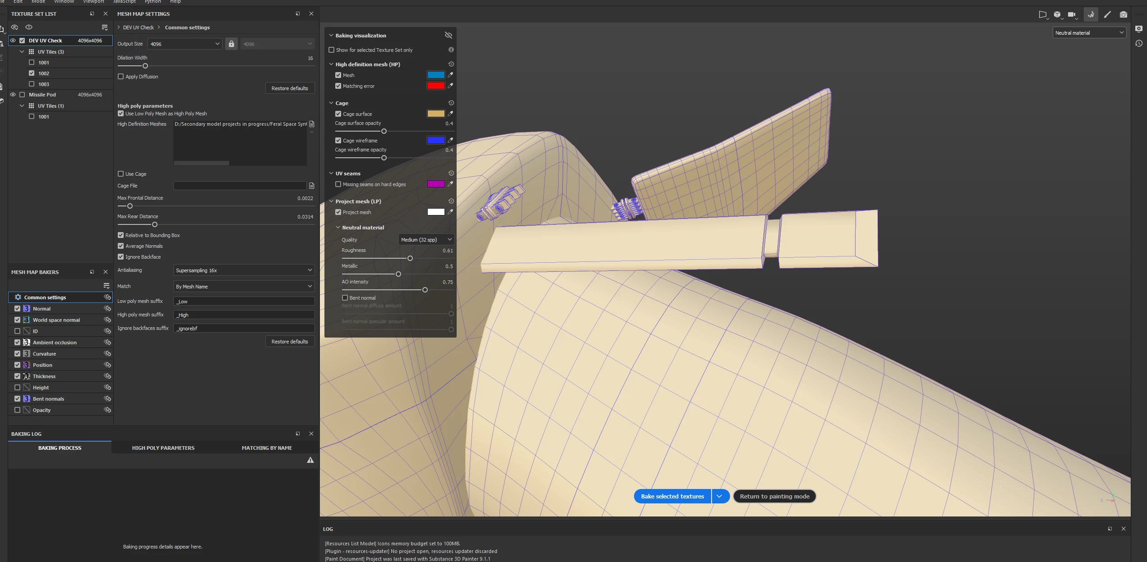
Task: Hide the Missile Pod texture set
Action: pos(13,95)
